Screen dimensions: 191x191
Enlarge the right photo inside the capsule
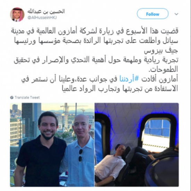[x=137, y=145]
